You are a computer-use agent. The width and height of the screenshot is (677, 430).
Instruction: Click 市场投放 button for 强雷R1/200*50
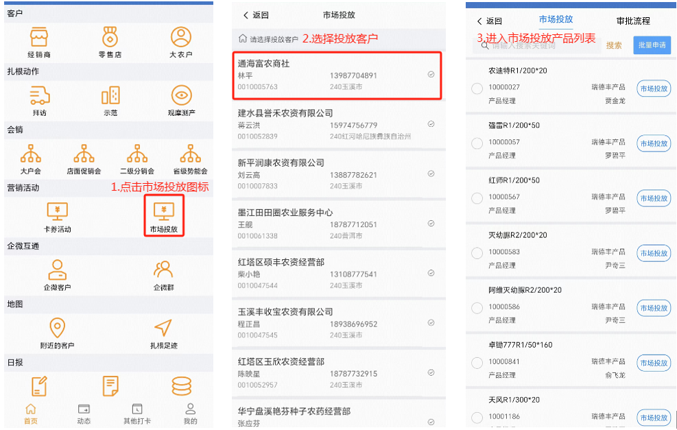coord(654,143)
